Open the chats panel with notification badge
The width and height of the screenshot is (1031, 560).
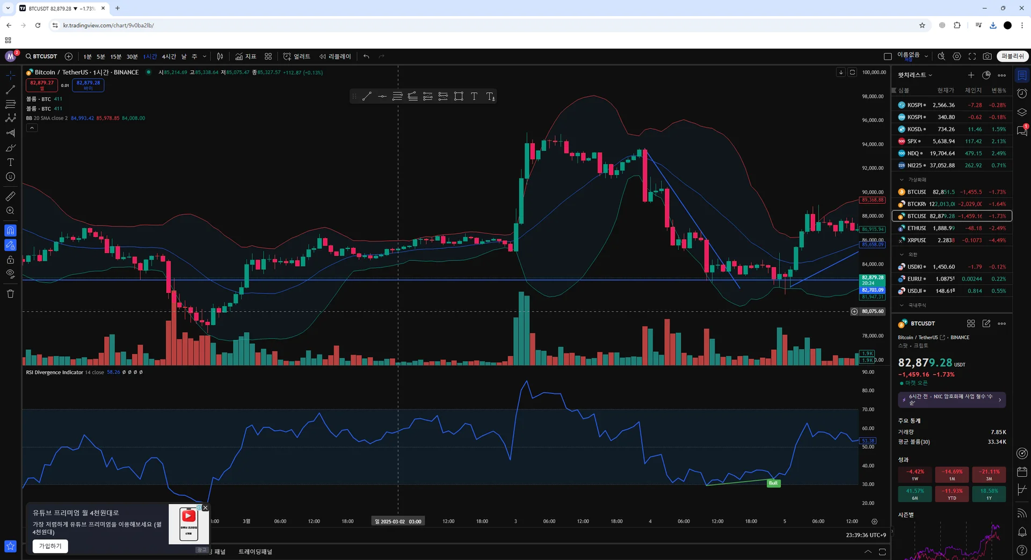click(x=1022, y=130)
